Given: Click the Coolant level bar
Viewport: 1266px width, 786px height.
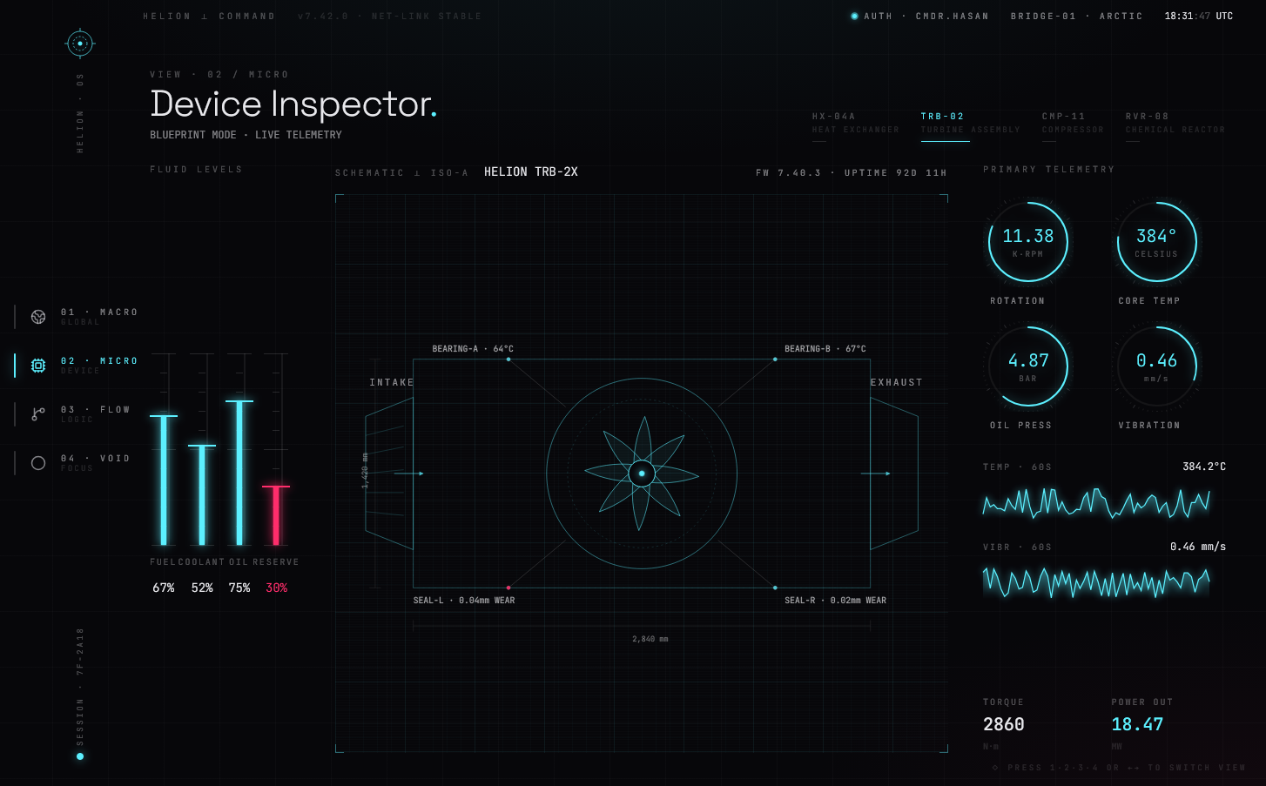Looking at the screenshot, I should [x=202, y=495].
